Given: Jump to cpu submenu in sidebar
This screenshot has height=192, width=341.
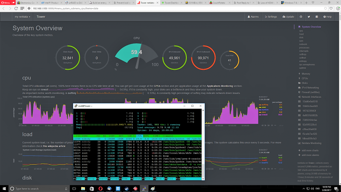Looking at the screenshot, I should click(301, 31).
